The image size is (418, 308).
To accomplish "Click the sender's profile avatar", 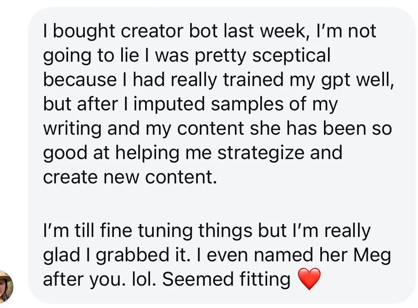I will [6, 286].
